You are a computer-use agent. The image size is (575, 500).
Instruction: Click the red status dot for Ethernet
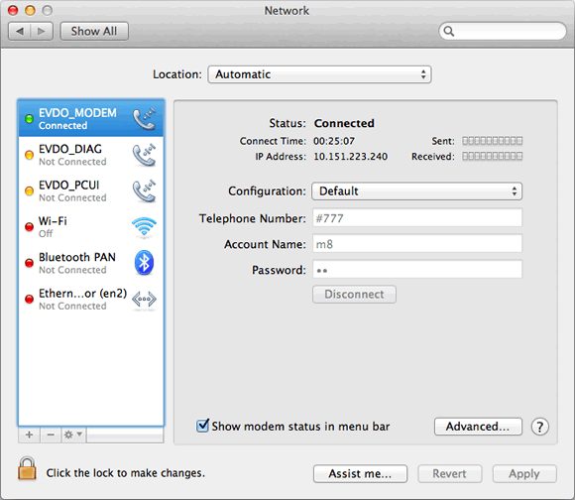coord(29,299)
